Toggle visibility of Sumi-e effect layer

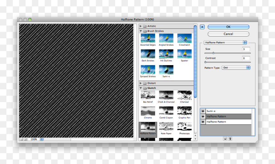(x=203, y=111)
